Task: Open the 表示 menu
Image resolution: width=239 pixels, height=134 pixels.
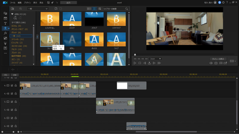Action: coord(35,3)
